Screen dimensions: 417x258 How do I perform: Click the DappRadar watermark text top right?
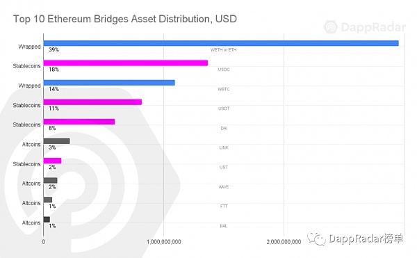[373, 27]
